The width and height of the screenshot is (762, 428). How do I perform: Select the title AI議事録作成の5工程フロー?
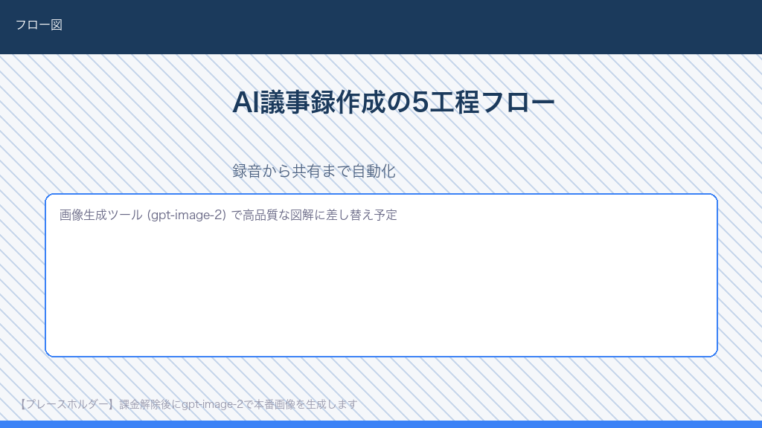[394, 103]
